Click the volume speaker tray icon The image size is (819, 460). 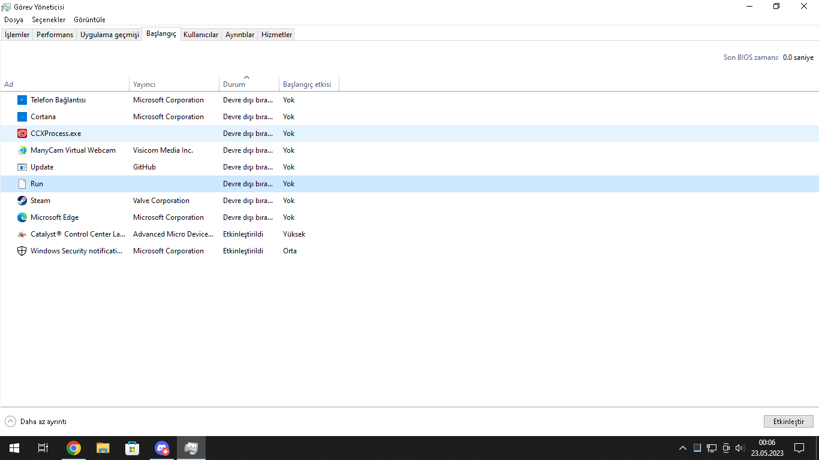pos(740,448)
